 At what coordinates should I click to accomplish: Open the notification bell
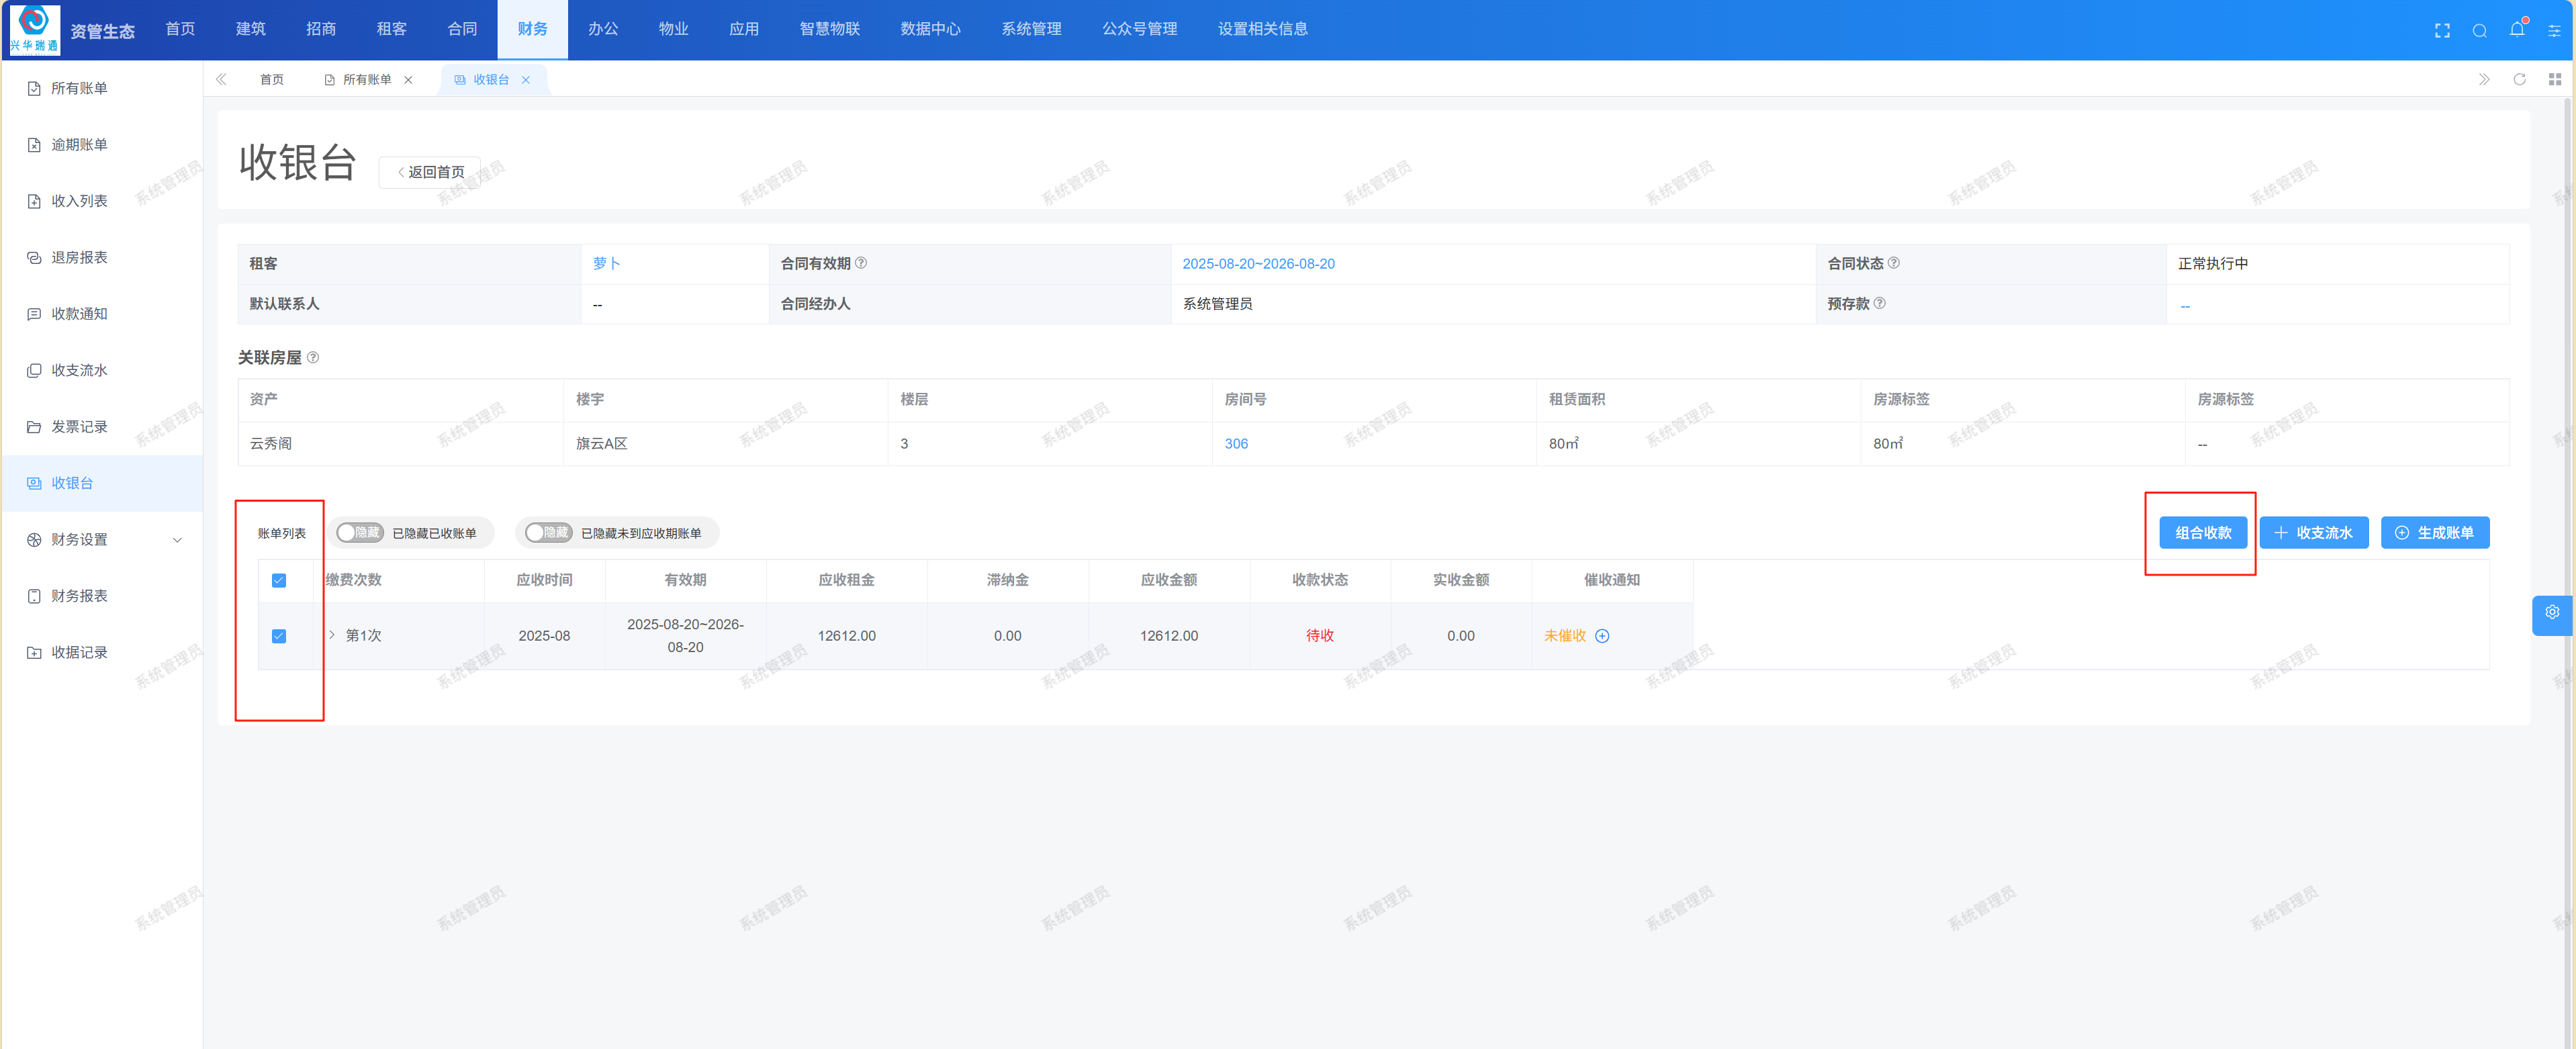[2517, 29]
